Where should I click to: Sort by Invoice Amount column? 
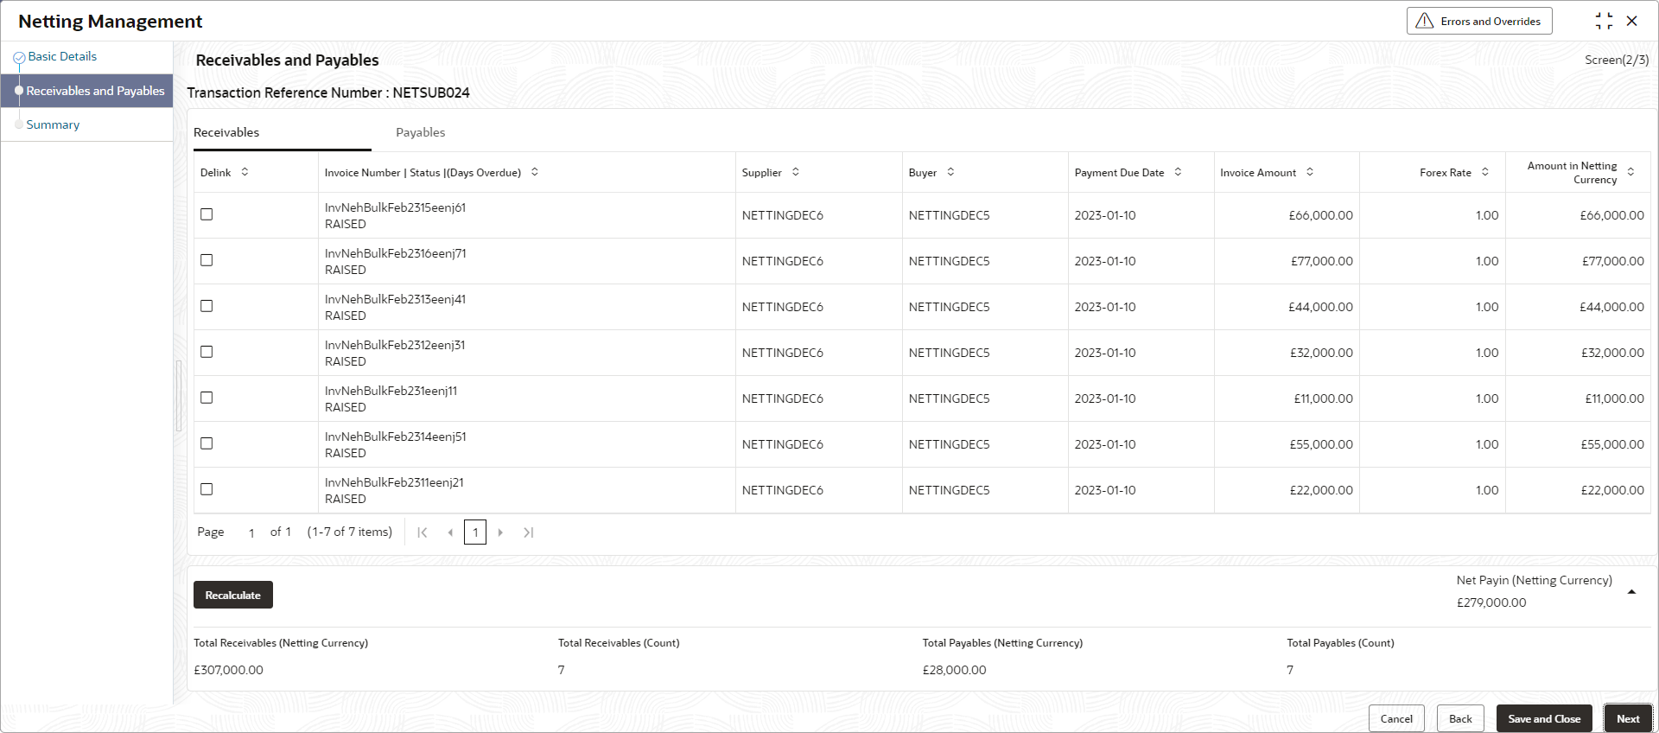coord(1310,172)
